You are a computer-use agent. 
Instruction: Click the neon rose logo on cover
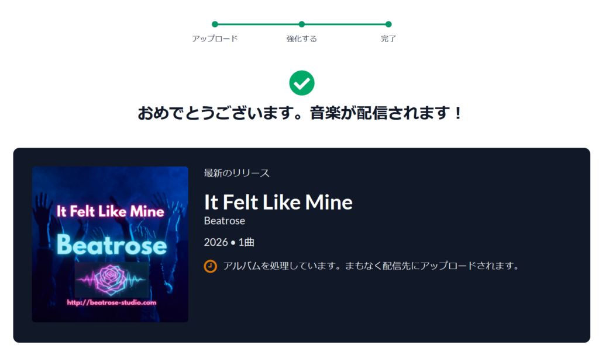tap(111, 279)
